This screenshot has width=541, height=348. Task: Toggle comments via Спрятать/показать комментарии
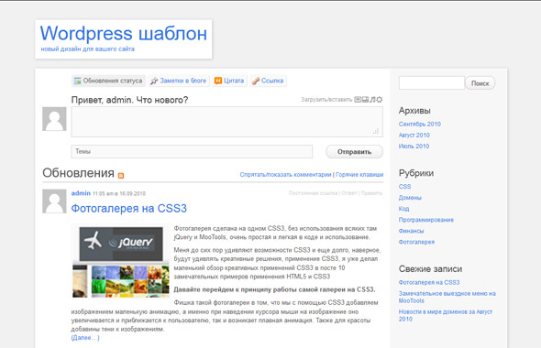pos(285,175)
